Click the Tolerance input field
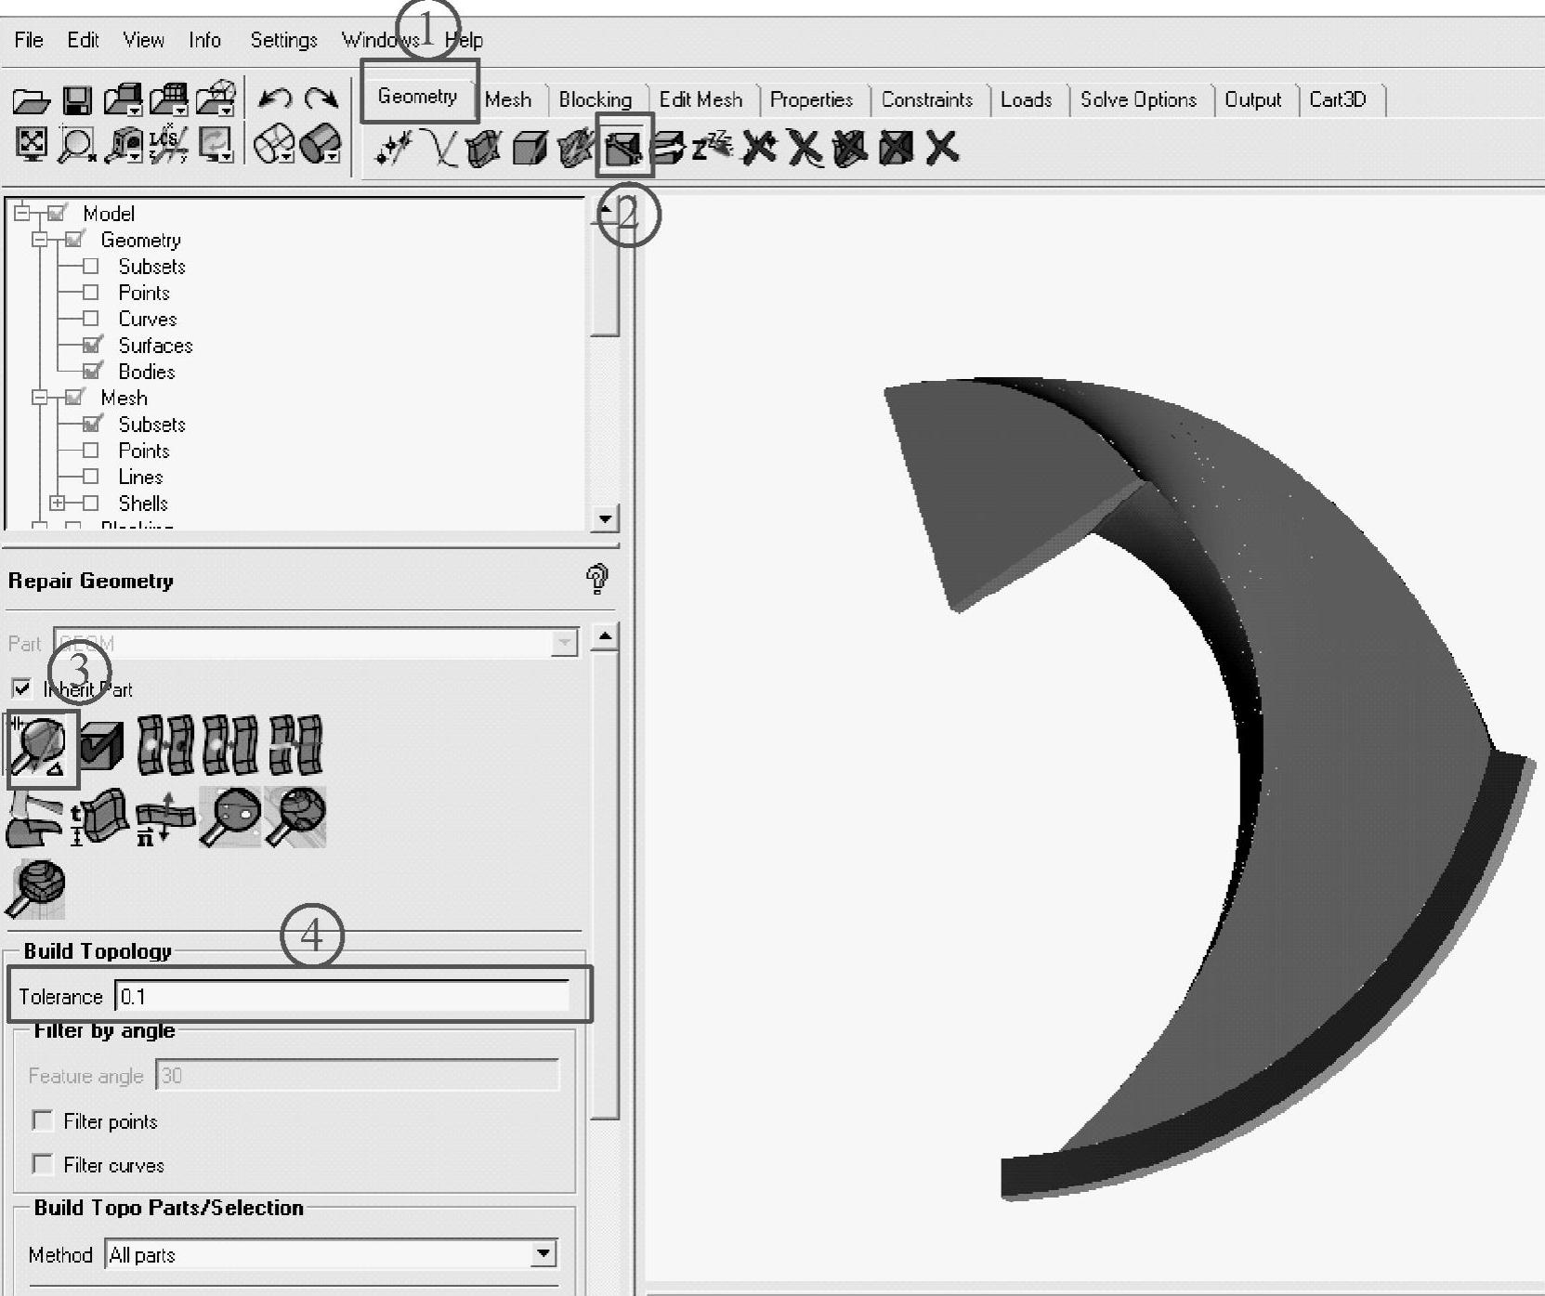1545x1296 pixels. click(x=342, y=996)
